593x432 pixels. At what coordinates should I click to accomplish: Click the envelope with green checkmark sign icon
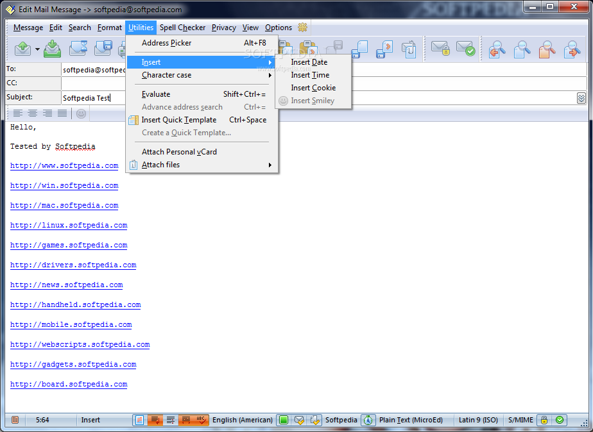(x=465, y=49)
